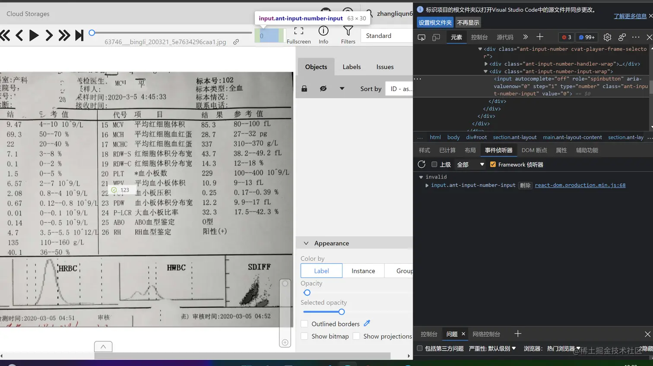
Task: Color objects by Label
Action: point(321,271)
